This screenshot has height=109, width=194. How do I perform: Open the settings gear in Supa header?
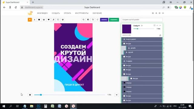(160, 13)
